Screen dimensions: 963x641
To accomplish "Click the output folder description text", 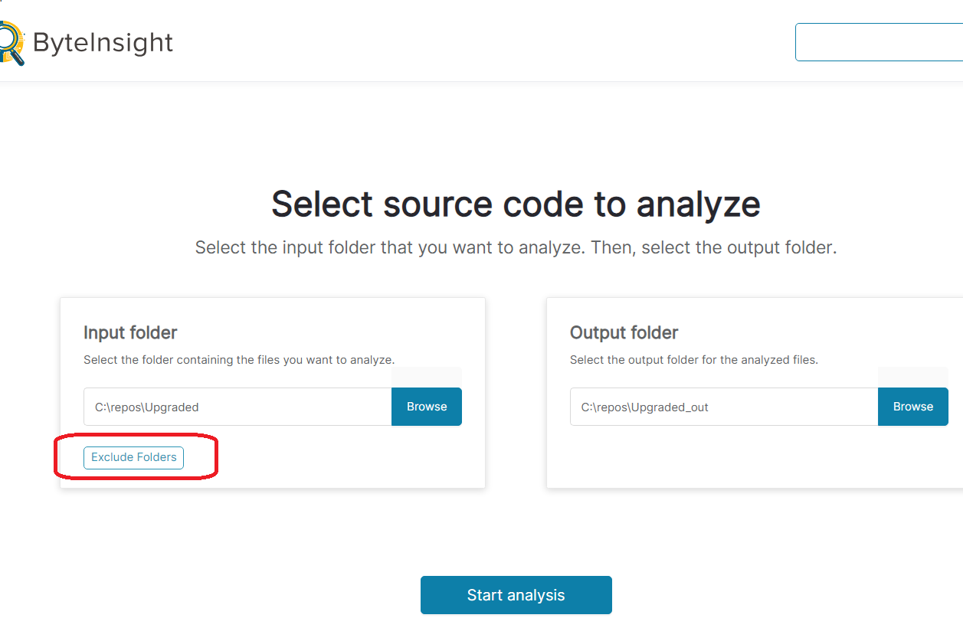I will [x=693, y=359].
